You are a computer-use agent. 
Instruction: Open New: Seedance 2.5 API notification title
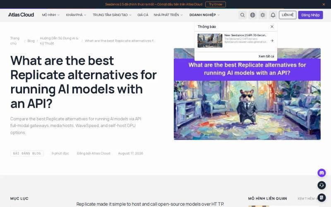pos(245,35)
